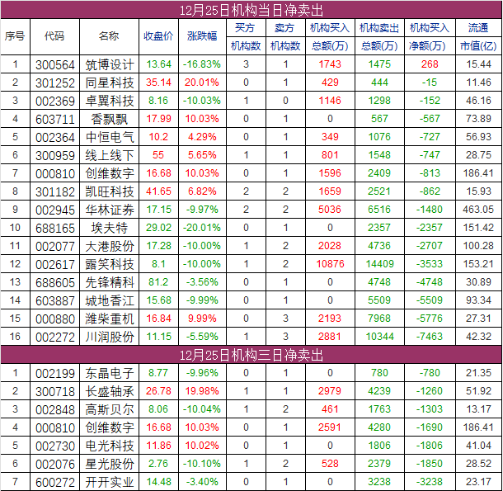Click the closing price 35.14
This screenshot has width=503, height=491.
pos(158,83)
